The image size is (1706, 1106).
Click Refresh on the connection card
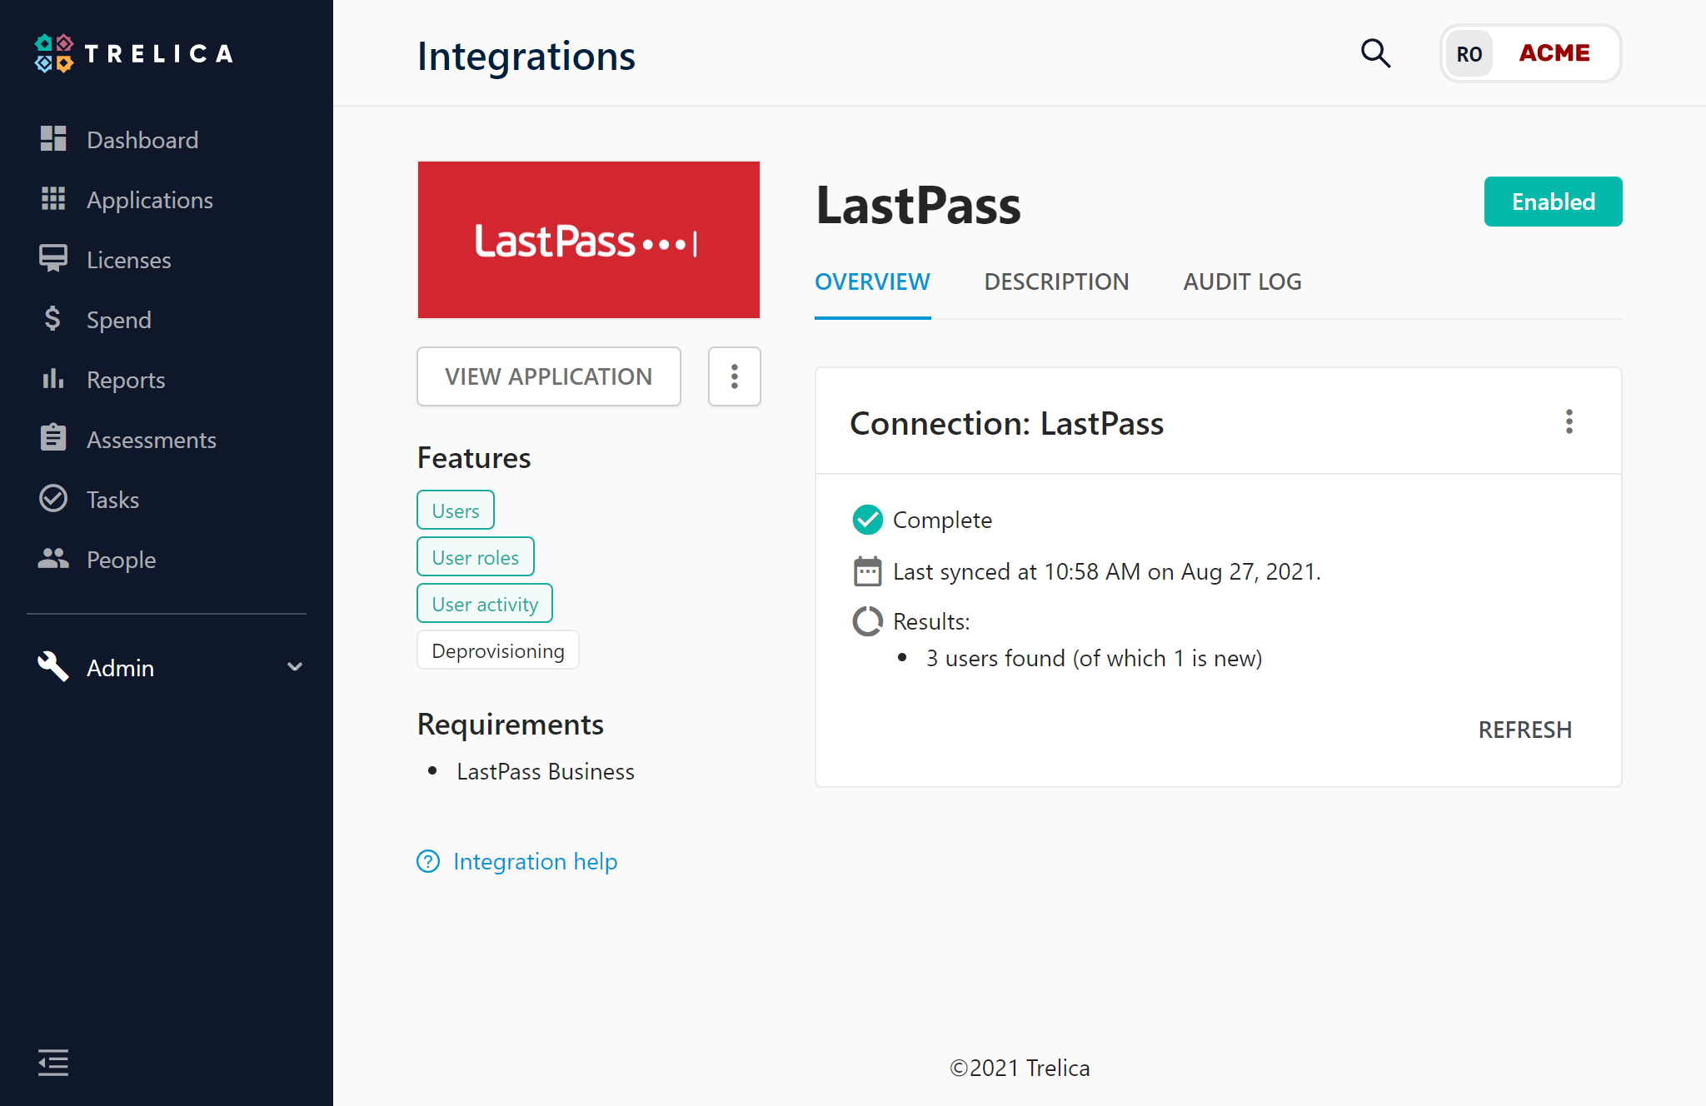(x=1524, y=730)
